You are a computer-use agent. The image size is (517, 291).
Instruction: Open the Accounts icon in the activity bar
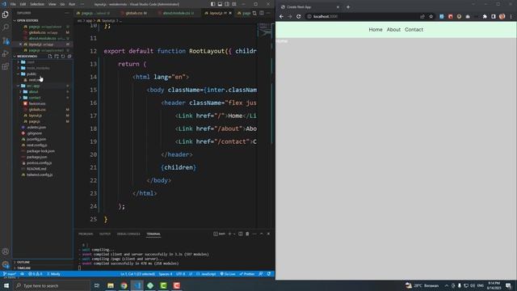pyautogui.click(x=6, y=251)
